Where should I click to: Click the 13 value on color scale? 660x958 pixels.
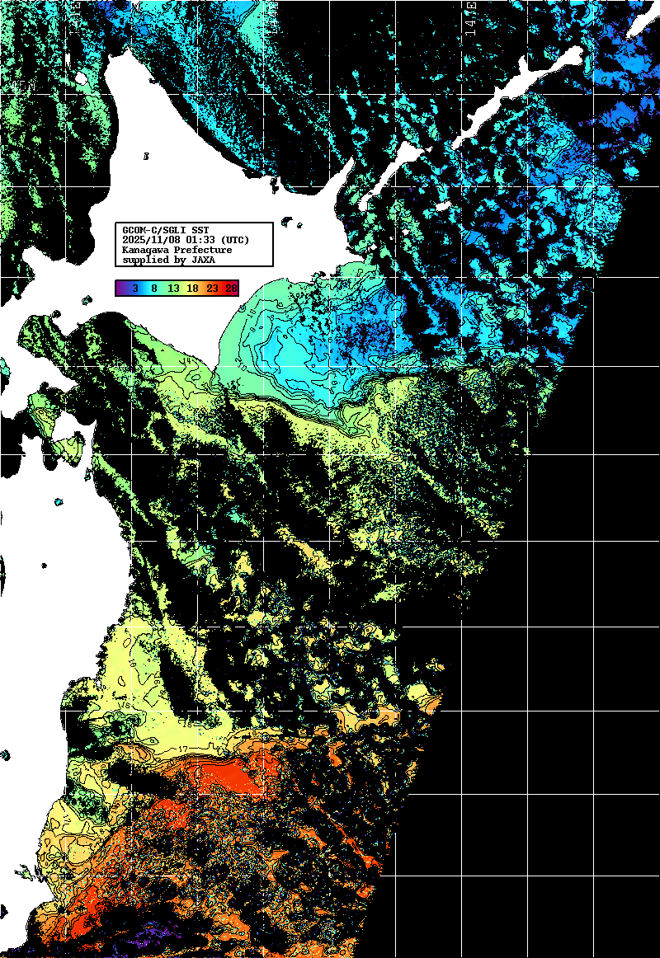173,289
